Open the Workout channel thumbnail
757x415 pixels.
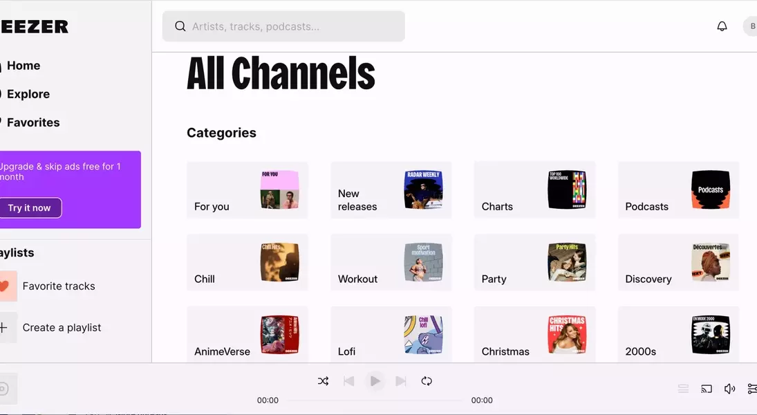[x=424, y=262]
